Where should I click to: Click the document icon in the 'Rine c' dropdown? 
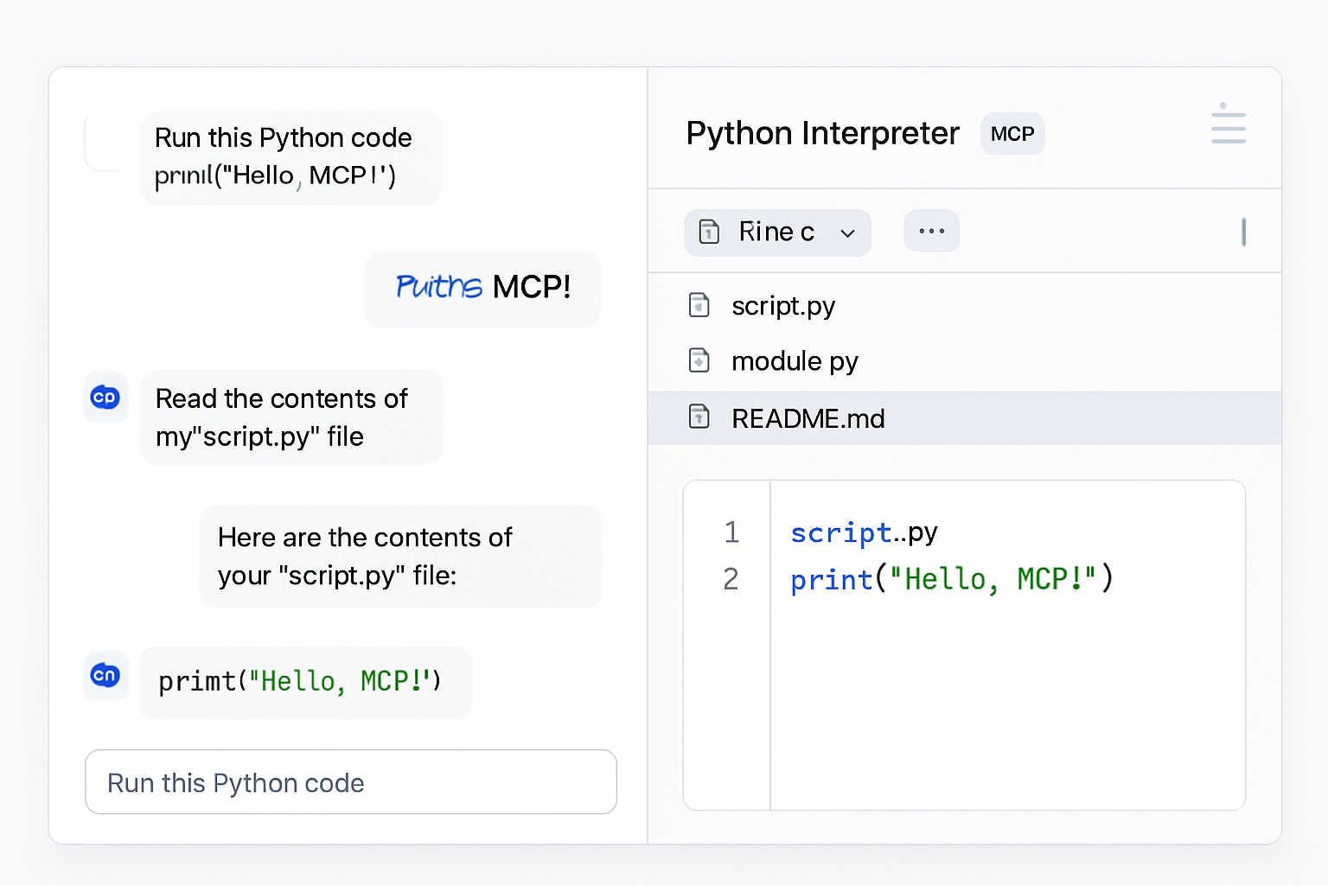pyautogui.click(x=709, y=232)
